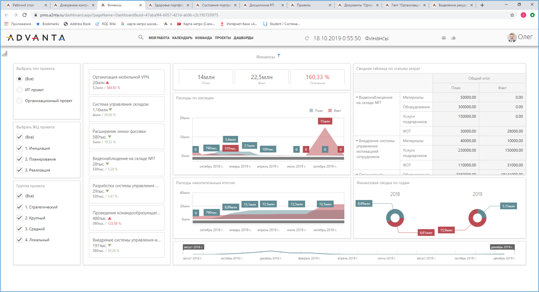
Task: Toggle the 1. Стратегический checkbox
Action: [x=20, y=207]
